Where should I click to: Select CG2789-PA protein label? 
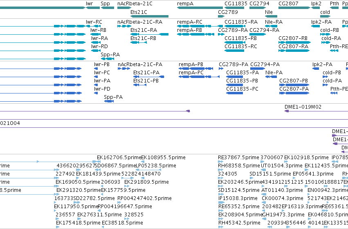233,64
